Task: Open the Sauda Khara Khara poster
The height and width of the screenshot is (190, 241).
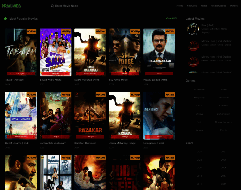Action: 55,52
